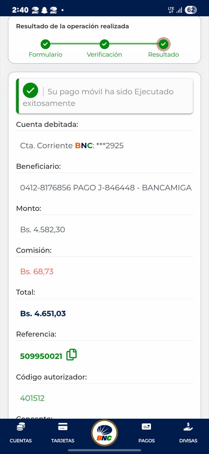Select the Formulario step circle
Screen dimensions: 209x454
tap(45, 44)
